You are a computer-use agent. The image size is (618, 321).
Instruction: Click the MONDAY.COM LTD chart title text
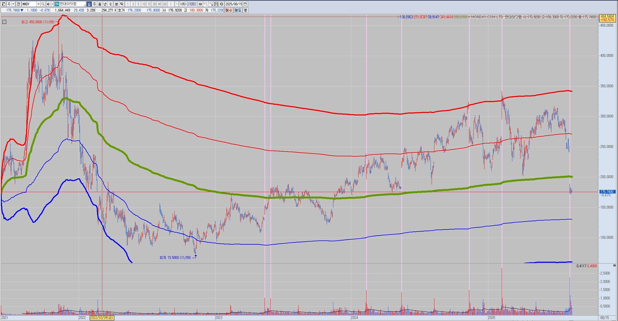tap(487, 17)
